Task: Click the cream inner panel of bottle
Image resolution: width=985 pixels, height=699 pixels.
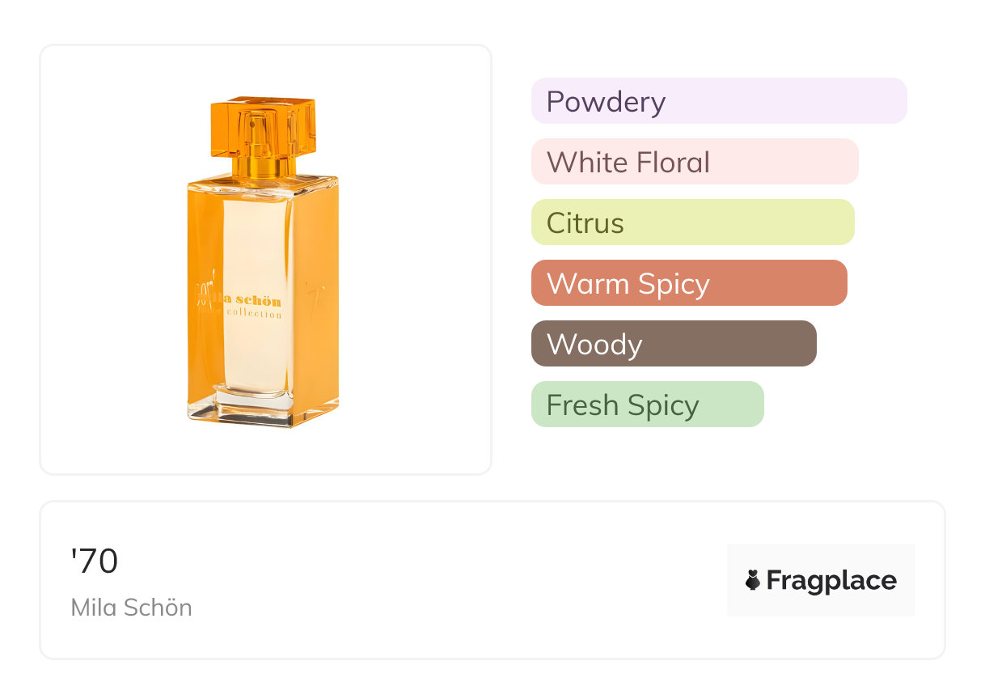Action: pos(256,259)
